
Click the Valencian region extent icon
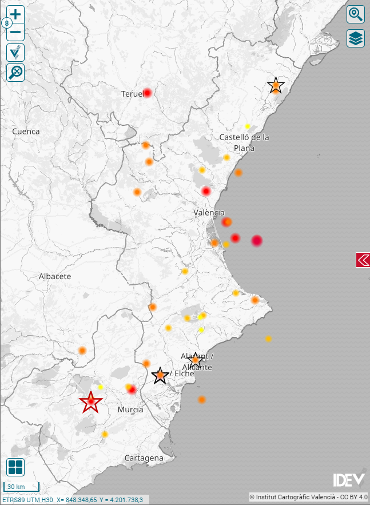15,53
